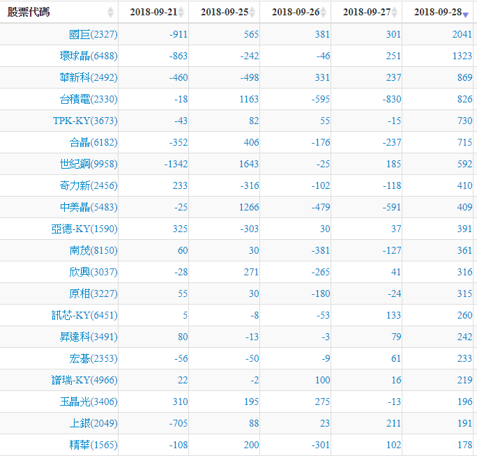477x458 pixels.
Task: Open 玉晶光(3406) stock page
Action: pyautogui.click(x=89, y=402)
